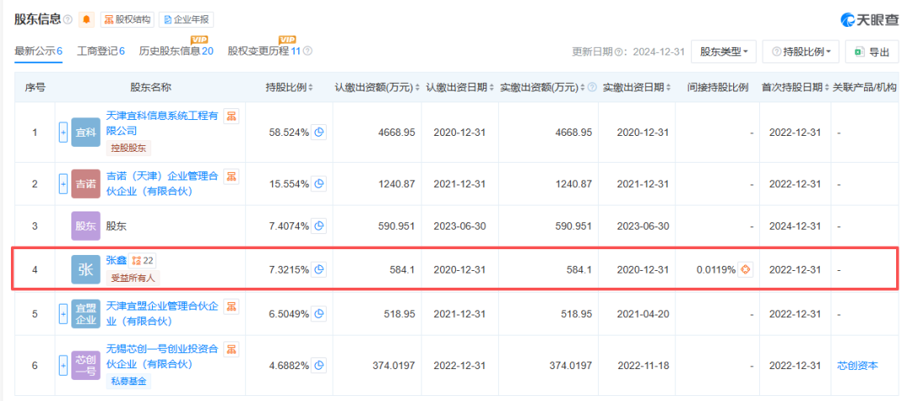This screenshot has width=907, height=401.
Task: Click pie chart icon next to 6.5049%
Action: point(319,315)
